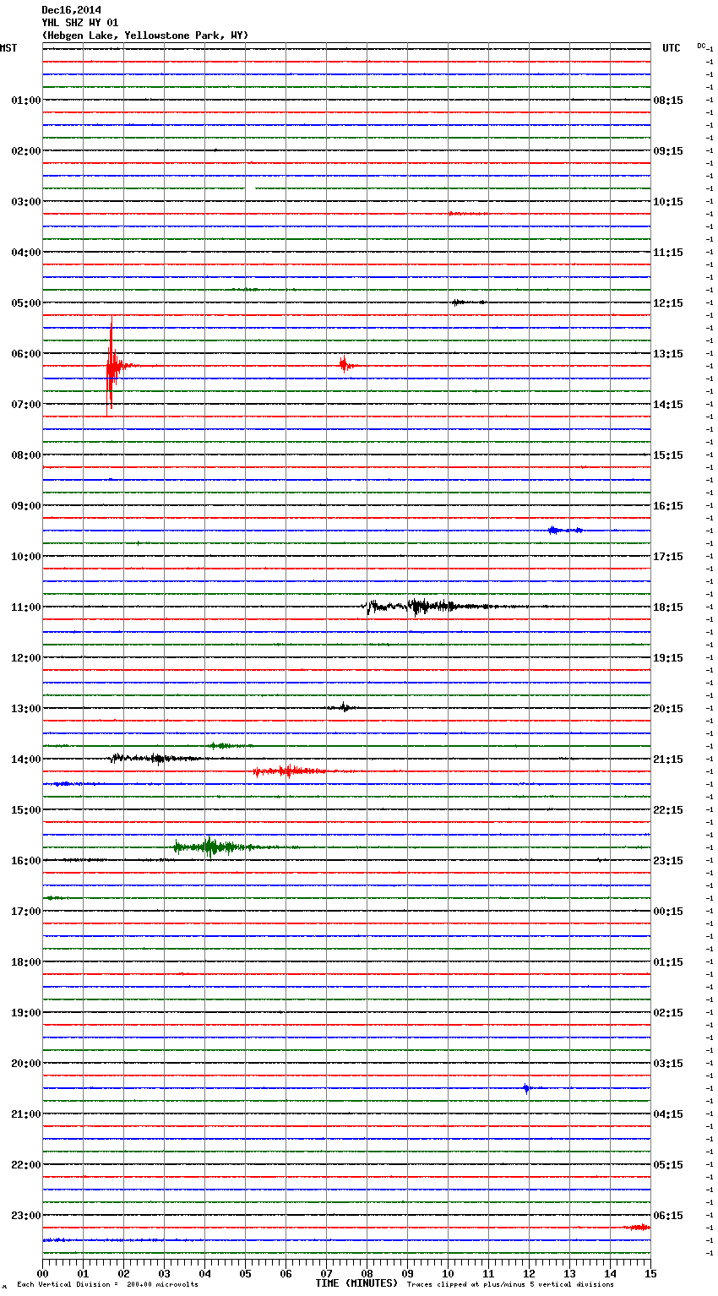The width and height of the screenshot is (718, 1296).
Task: Click the 13:15 UTC time label
Action: tap(668, 354)
